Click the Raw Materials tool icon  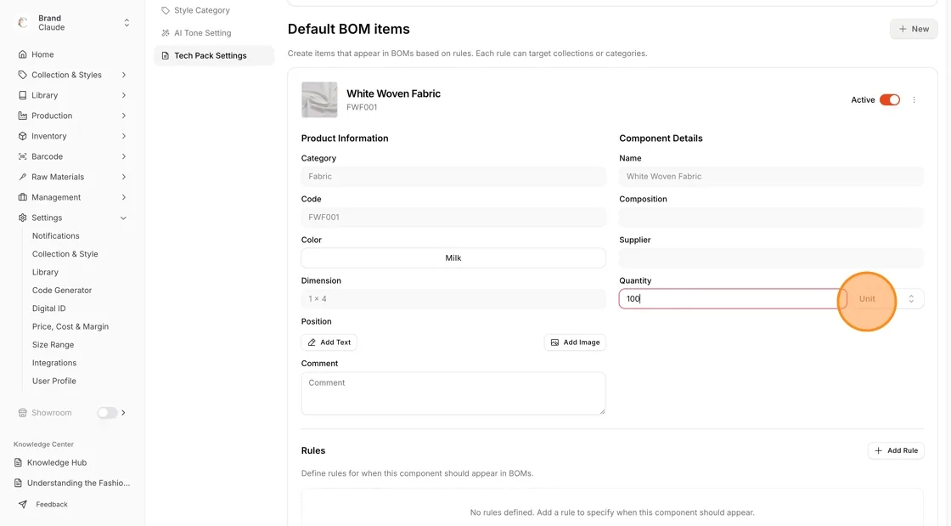click(22, 177)
